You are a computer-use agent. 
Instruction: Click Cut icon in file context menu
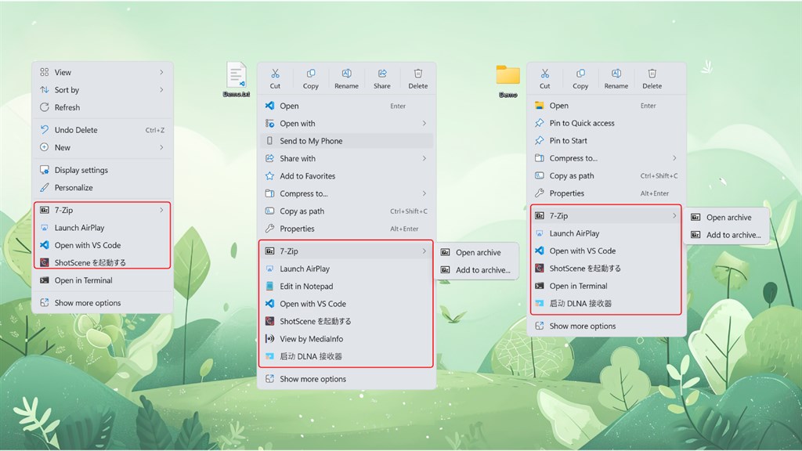[x=275, y=74]
